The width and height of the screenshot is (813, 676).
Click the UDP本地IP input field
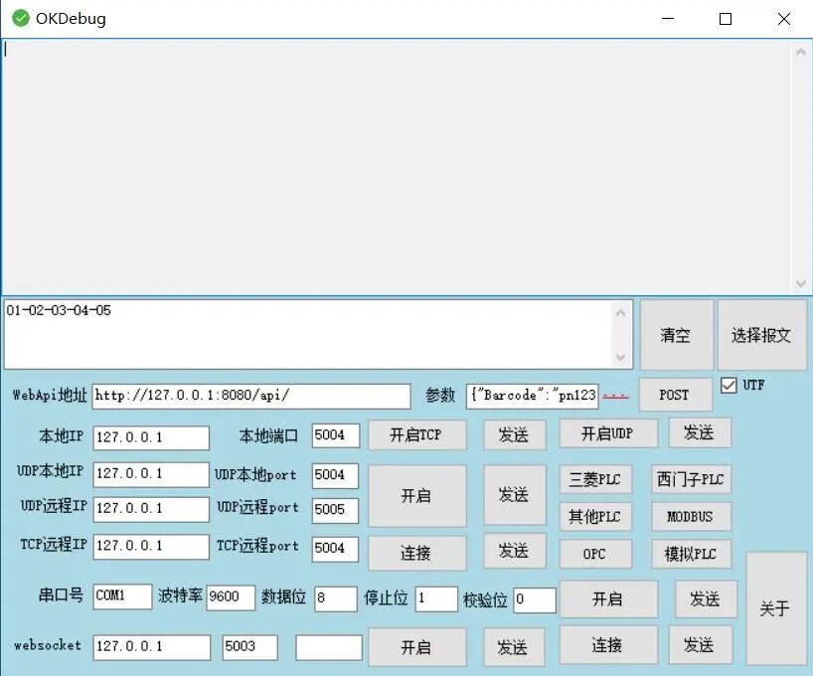tap(151, 474)
